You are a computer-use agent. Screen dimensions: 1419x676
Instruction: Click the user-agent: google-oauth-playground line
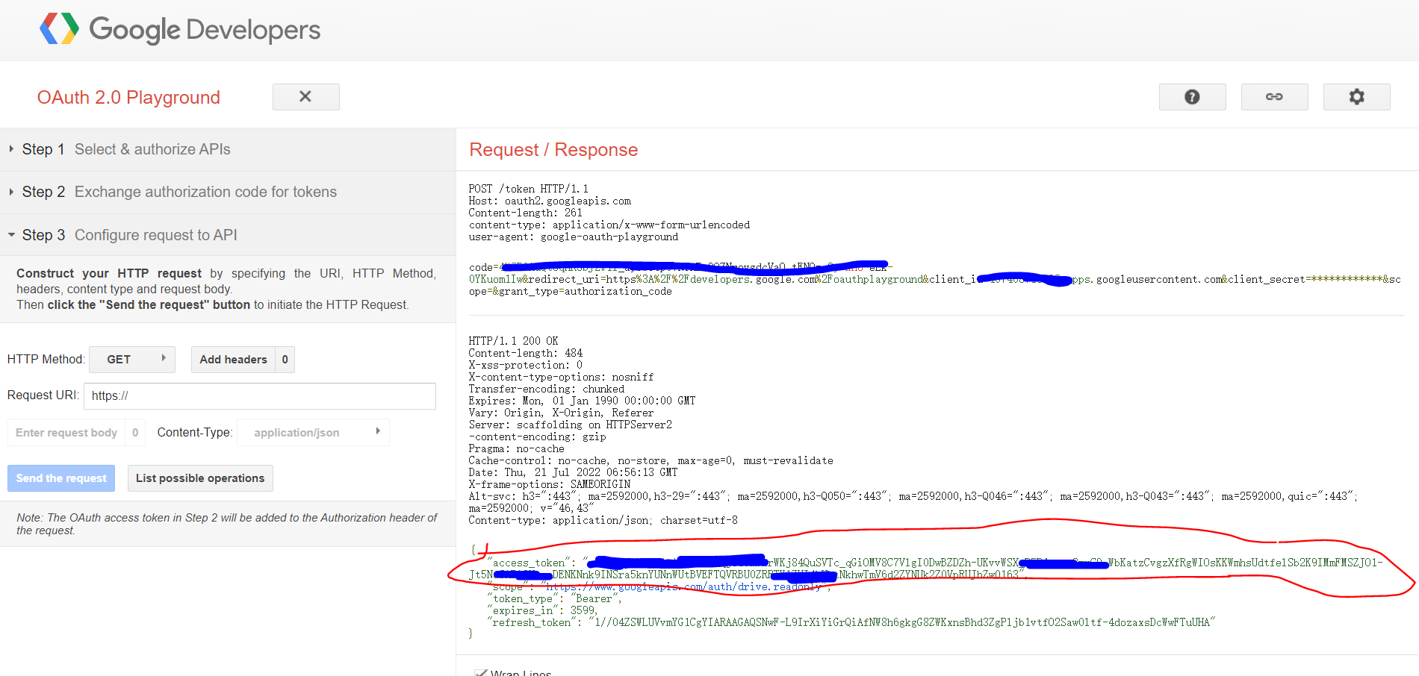pyautogui.click(x=573, y=237)
